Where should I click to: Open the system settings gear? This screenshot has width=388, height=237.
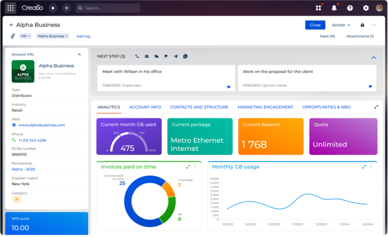point(366,8)
